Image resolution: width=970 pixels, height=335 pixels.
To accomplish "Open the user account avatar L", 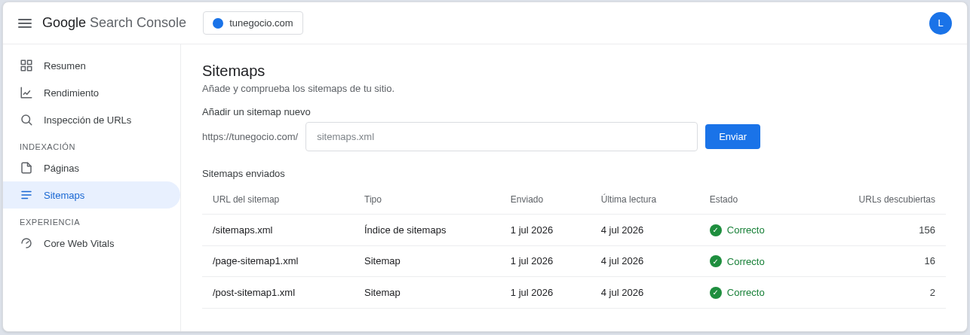I will tap(941, 23).
